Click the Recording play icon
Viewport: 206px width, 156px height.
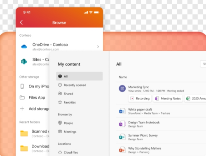click(132, 99)
